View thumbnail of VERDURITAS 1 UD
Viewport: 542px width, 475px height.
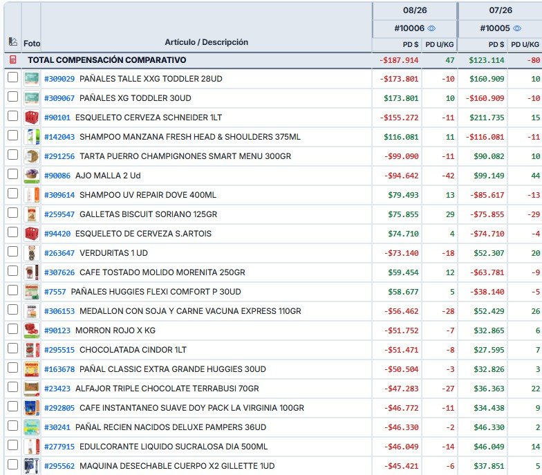coord(32,253)
